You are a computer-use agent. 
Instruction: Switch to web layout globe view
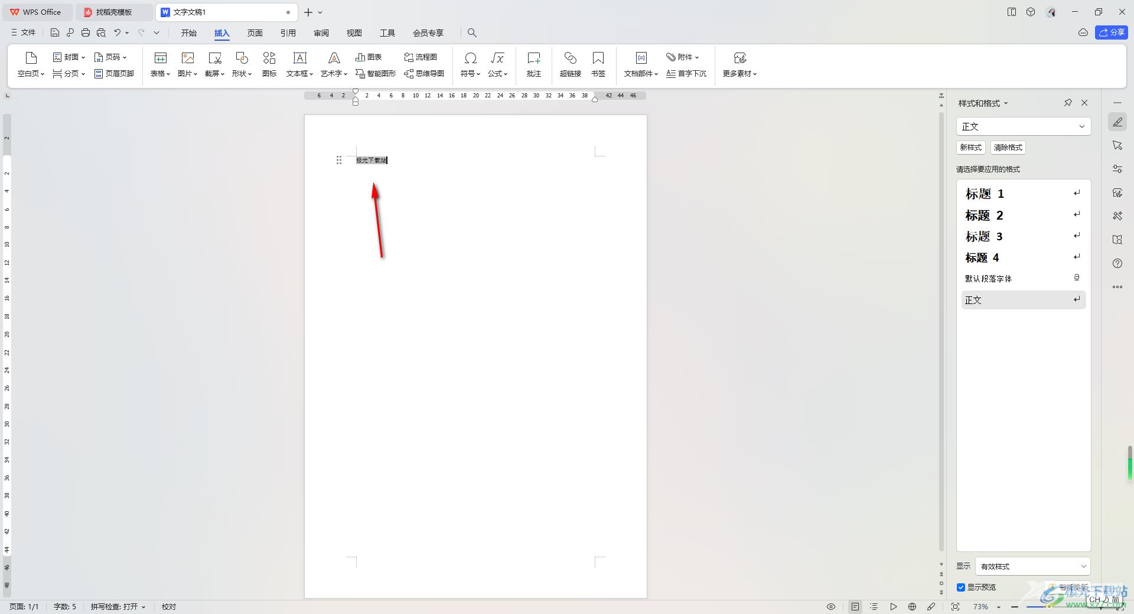click(x=913, y=607)
